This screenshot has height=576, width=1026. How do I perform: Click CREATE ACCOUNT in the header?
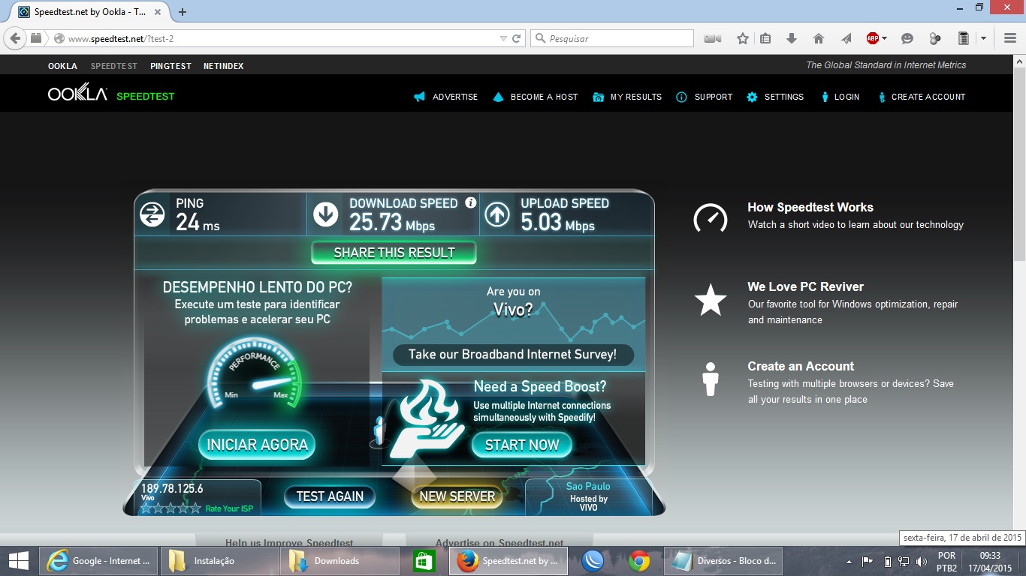coord(922,97)
